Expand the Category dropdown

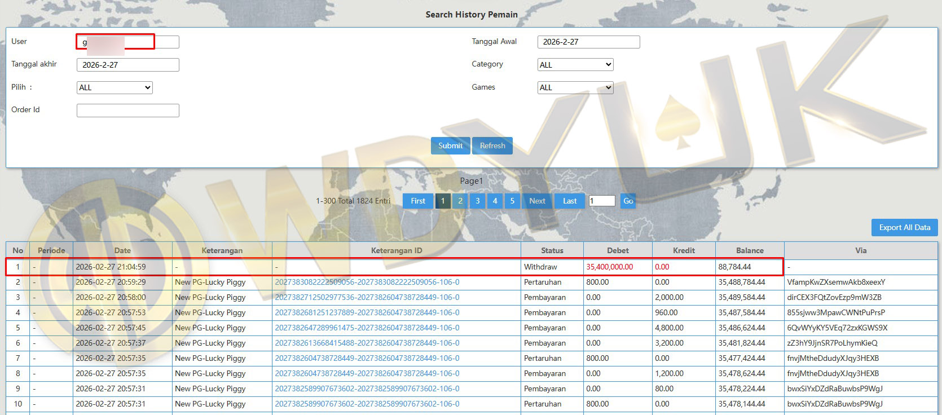[x=575, y=65]
